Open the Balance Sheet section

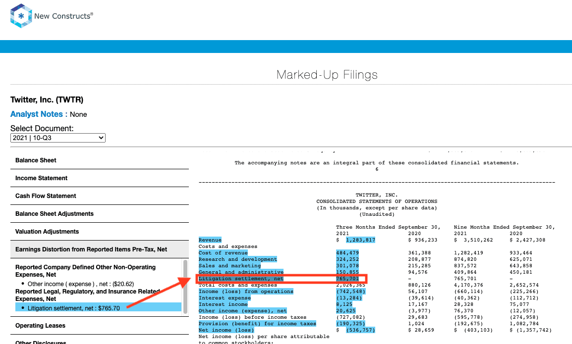[100, 160]
